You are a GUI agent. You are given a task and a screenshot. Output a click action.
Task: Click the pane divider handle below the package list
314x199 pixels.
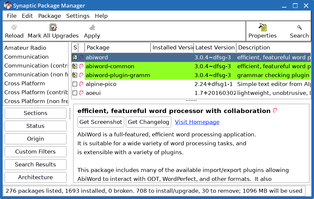[191, 100]
